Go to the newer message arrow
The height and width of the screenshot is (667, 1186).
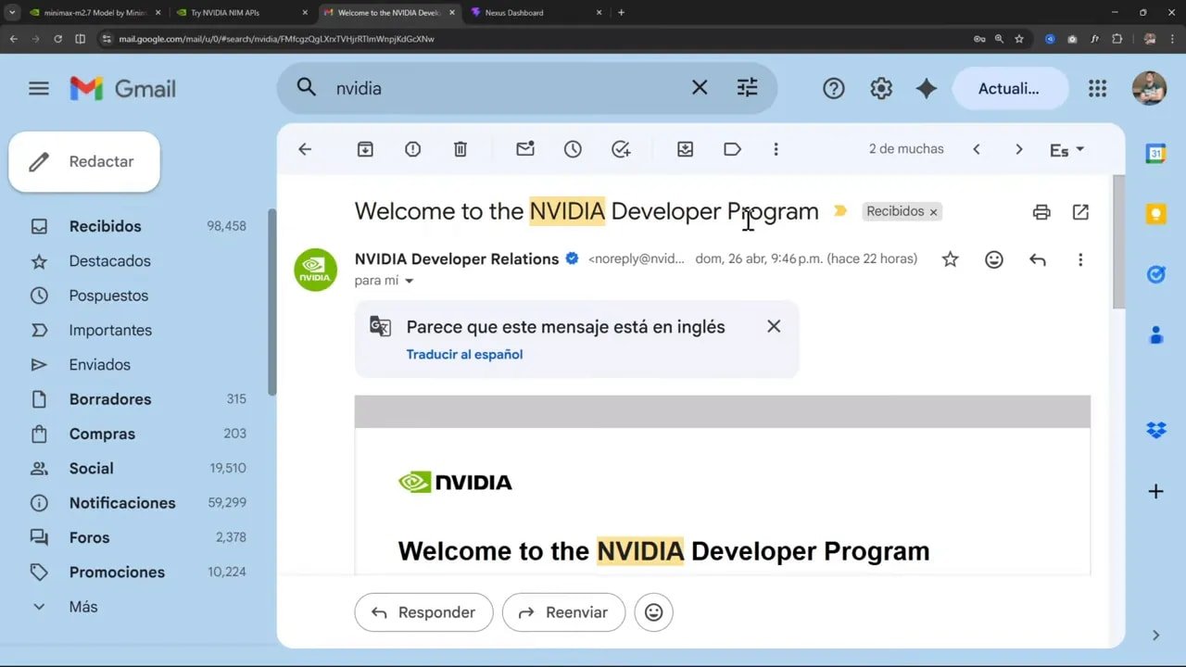coord(976,149)
